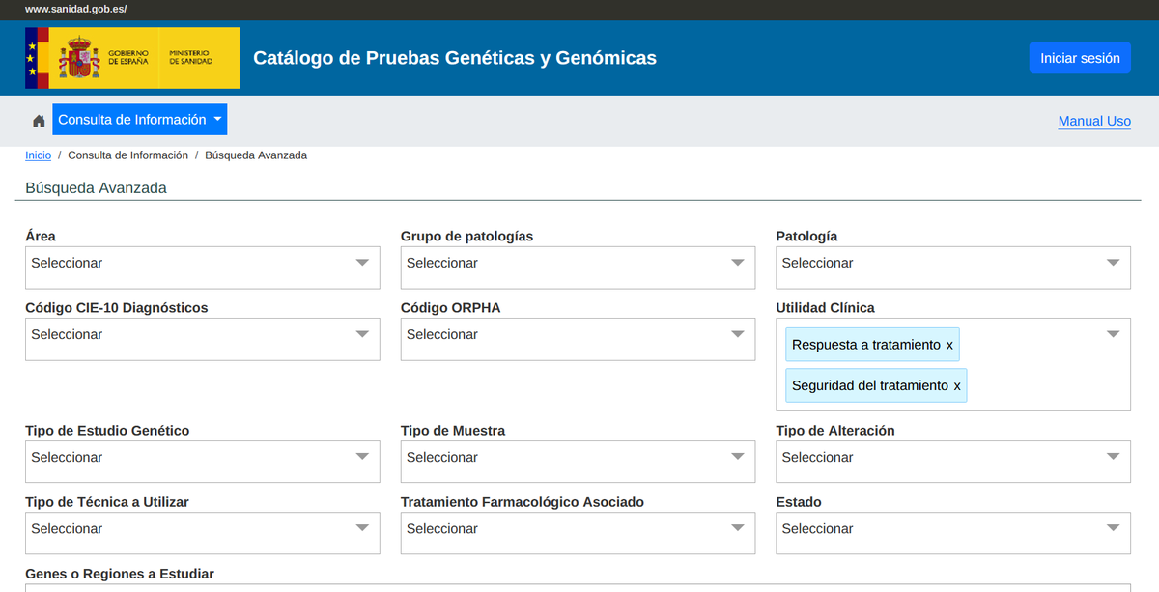
Task: Expand the Utilidad Clínica dropdown arrow
Action: tap(1113, 334)
